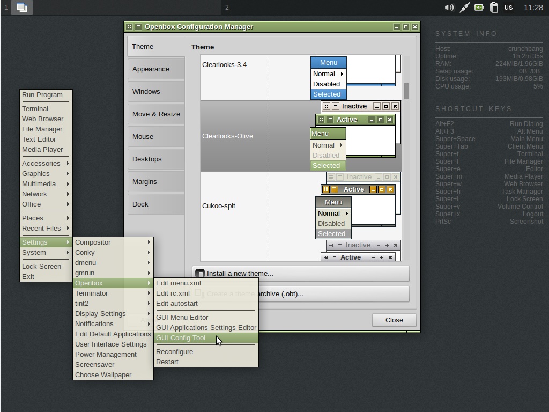Open the Windows settings tab
The image size is (549, 412).
pos(156,91)
